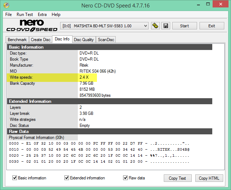
Task: Click the Write strategies value n/a
Action: click(82, 119)
